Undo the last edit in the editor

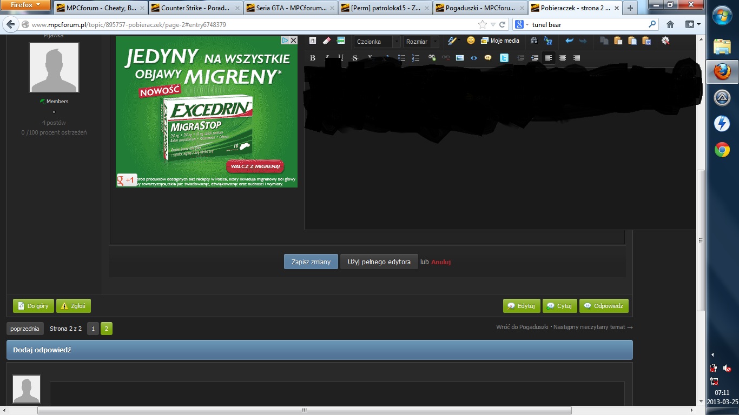(569, 41)
